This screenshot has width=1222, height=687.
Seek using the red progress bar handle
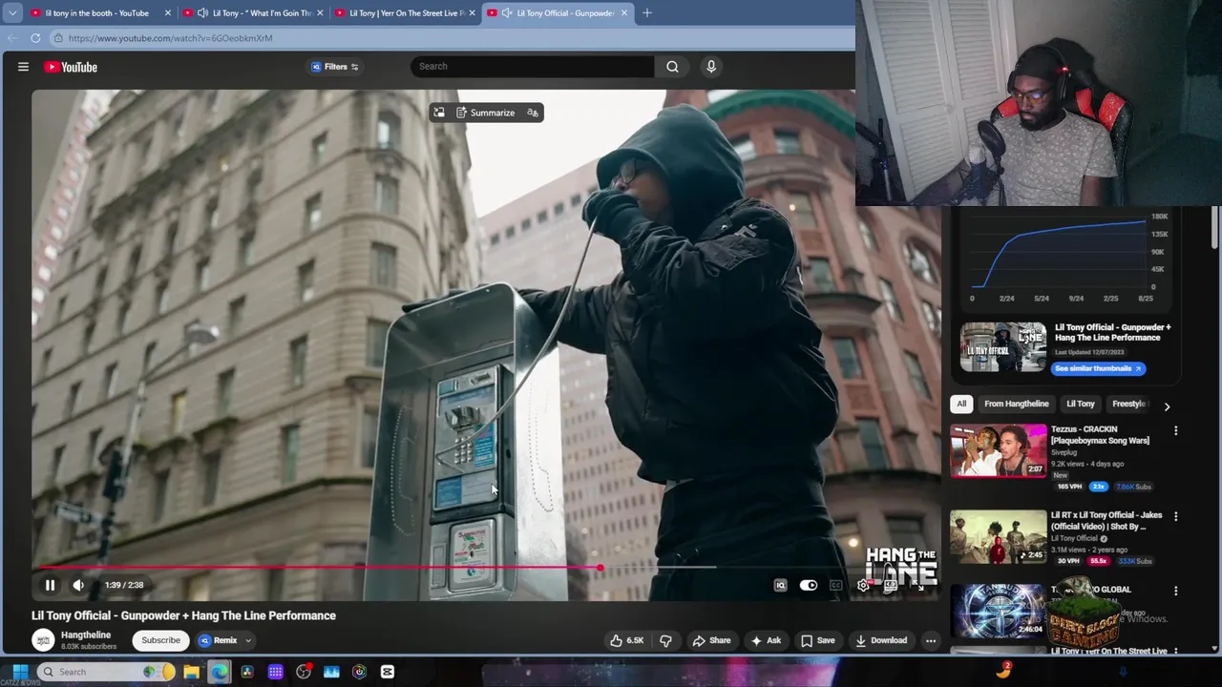pos(600,568)
